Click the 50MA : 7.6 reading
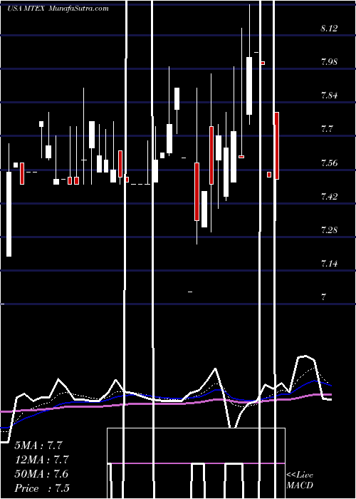The image size is (356, 499). (41, 474)
